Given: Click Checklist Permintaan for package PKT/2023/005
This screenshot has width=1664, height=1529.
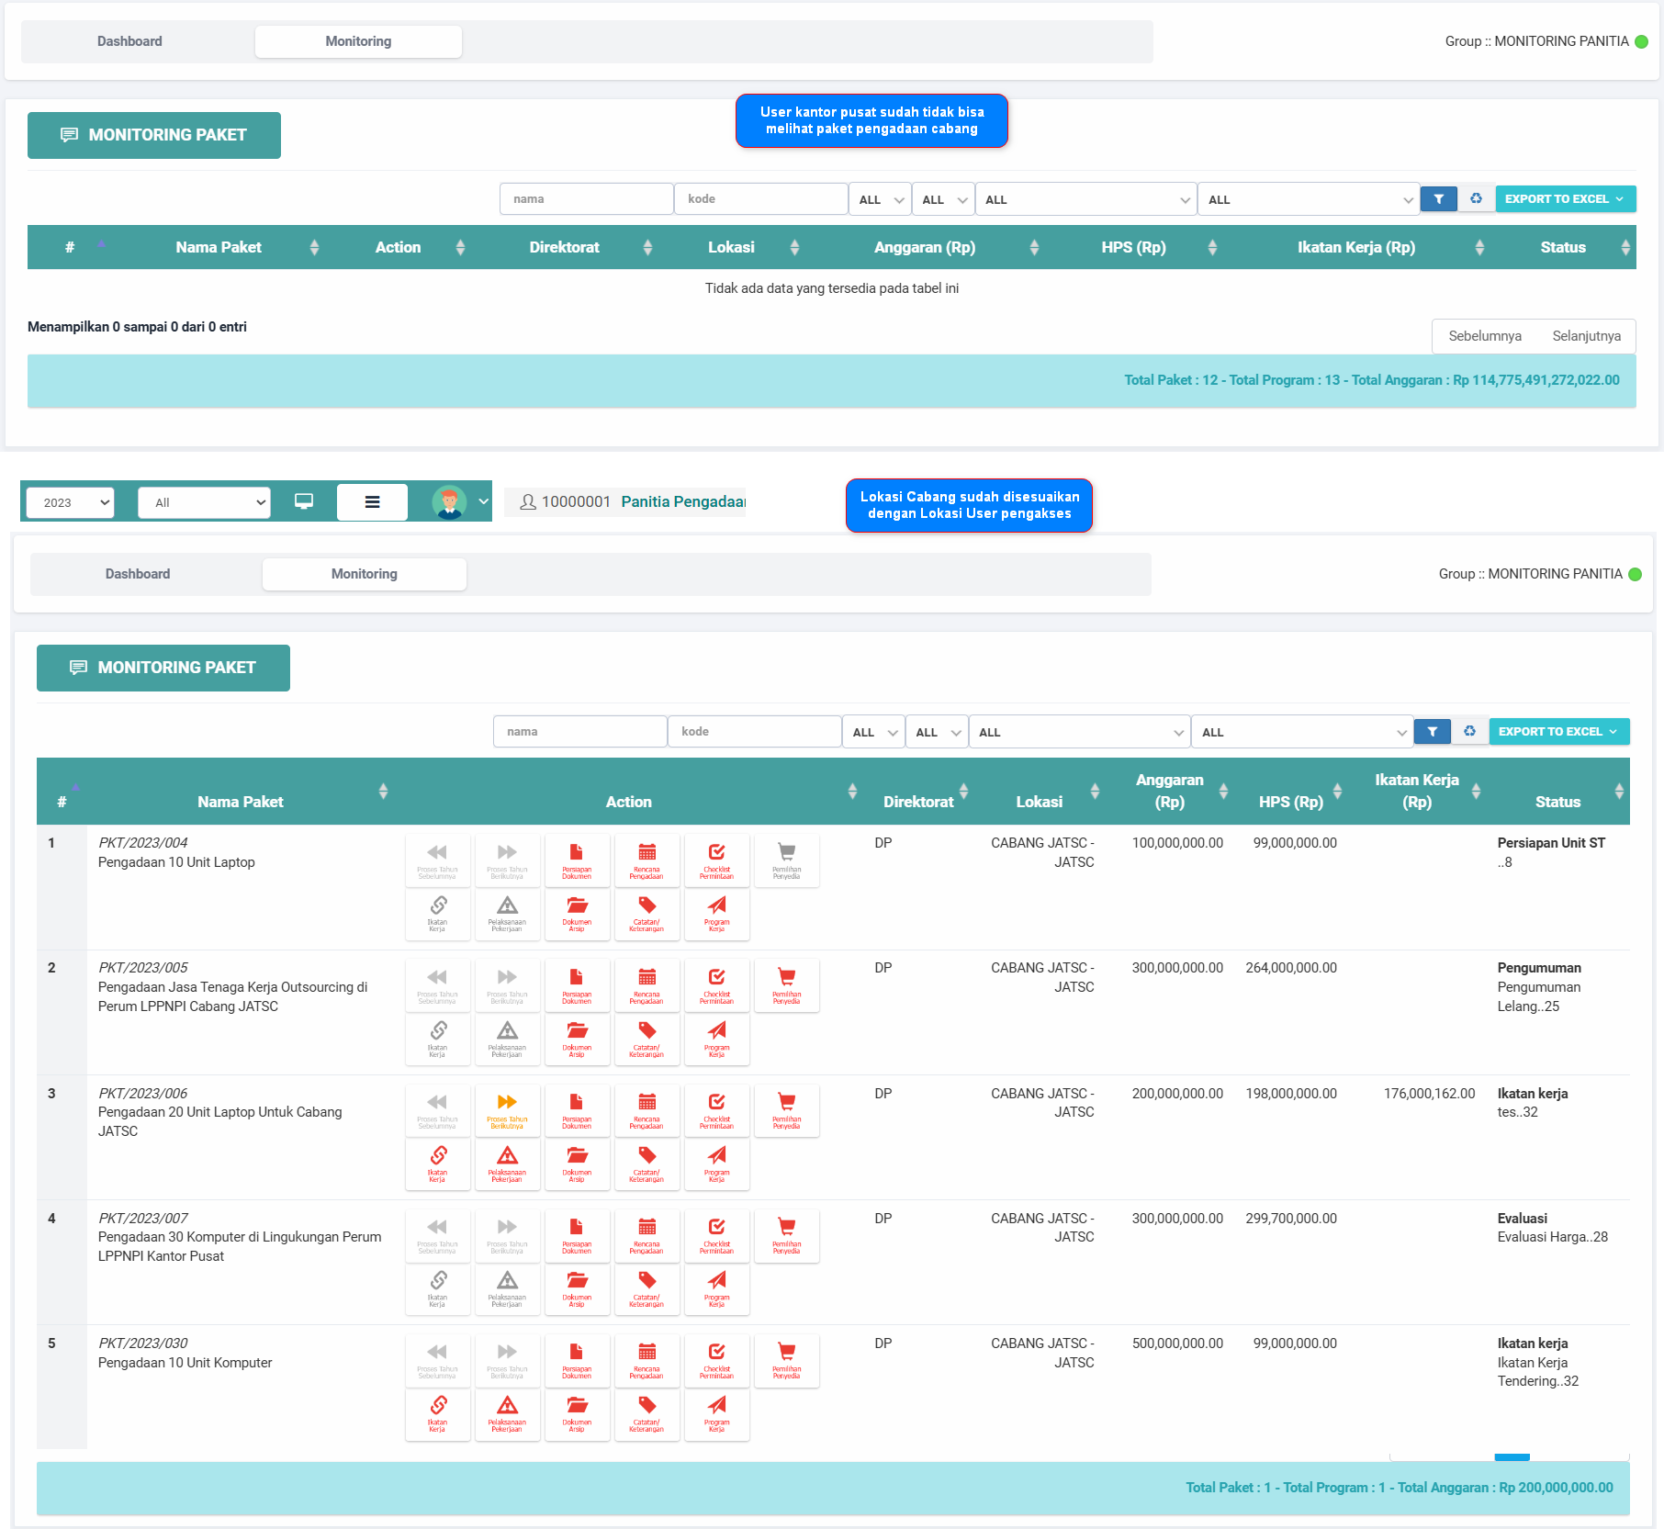Looking at the screenshot, I should point(716,985).
